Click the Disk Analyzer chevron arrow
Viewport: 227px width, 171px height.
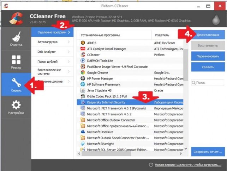69,52
